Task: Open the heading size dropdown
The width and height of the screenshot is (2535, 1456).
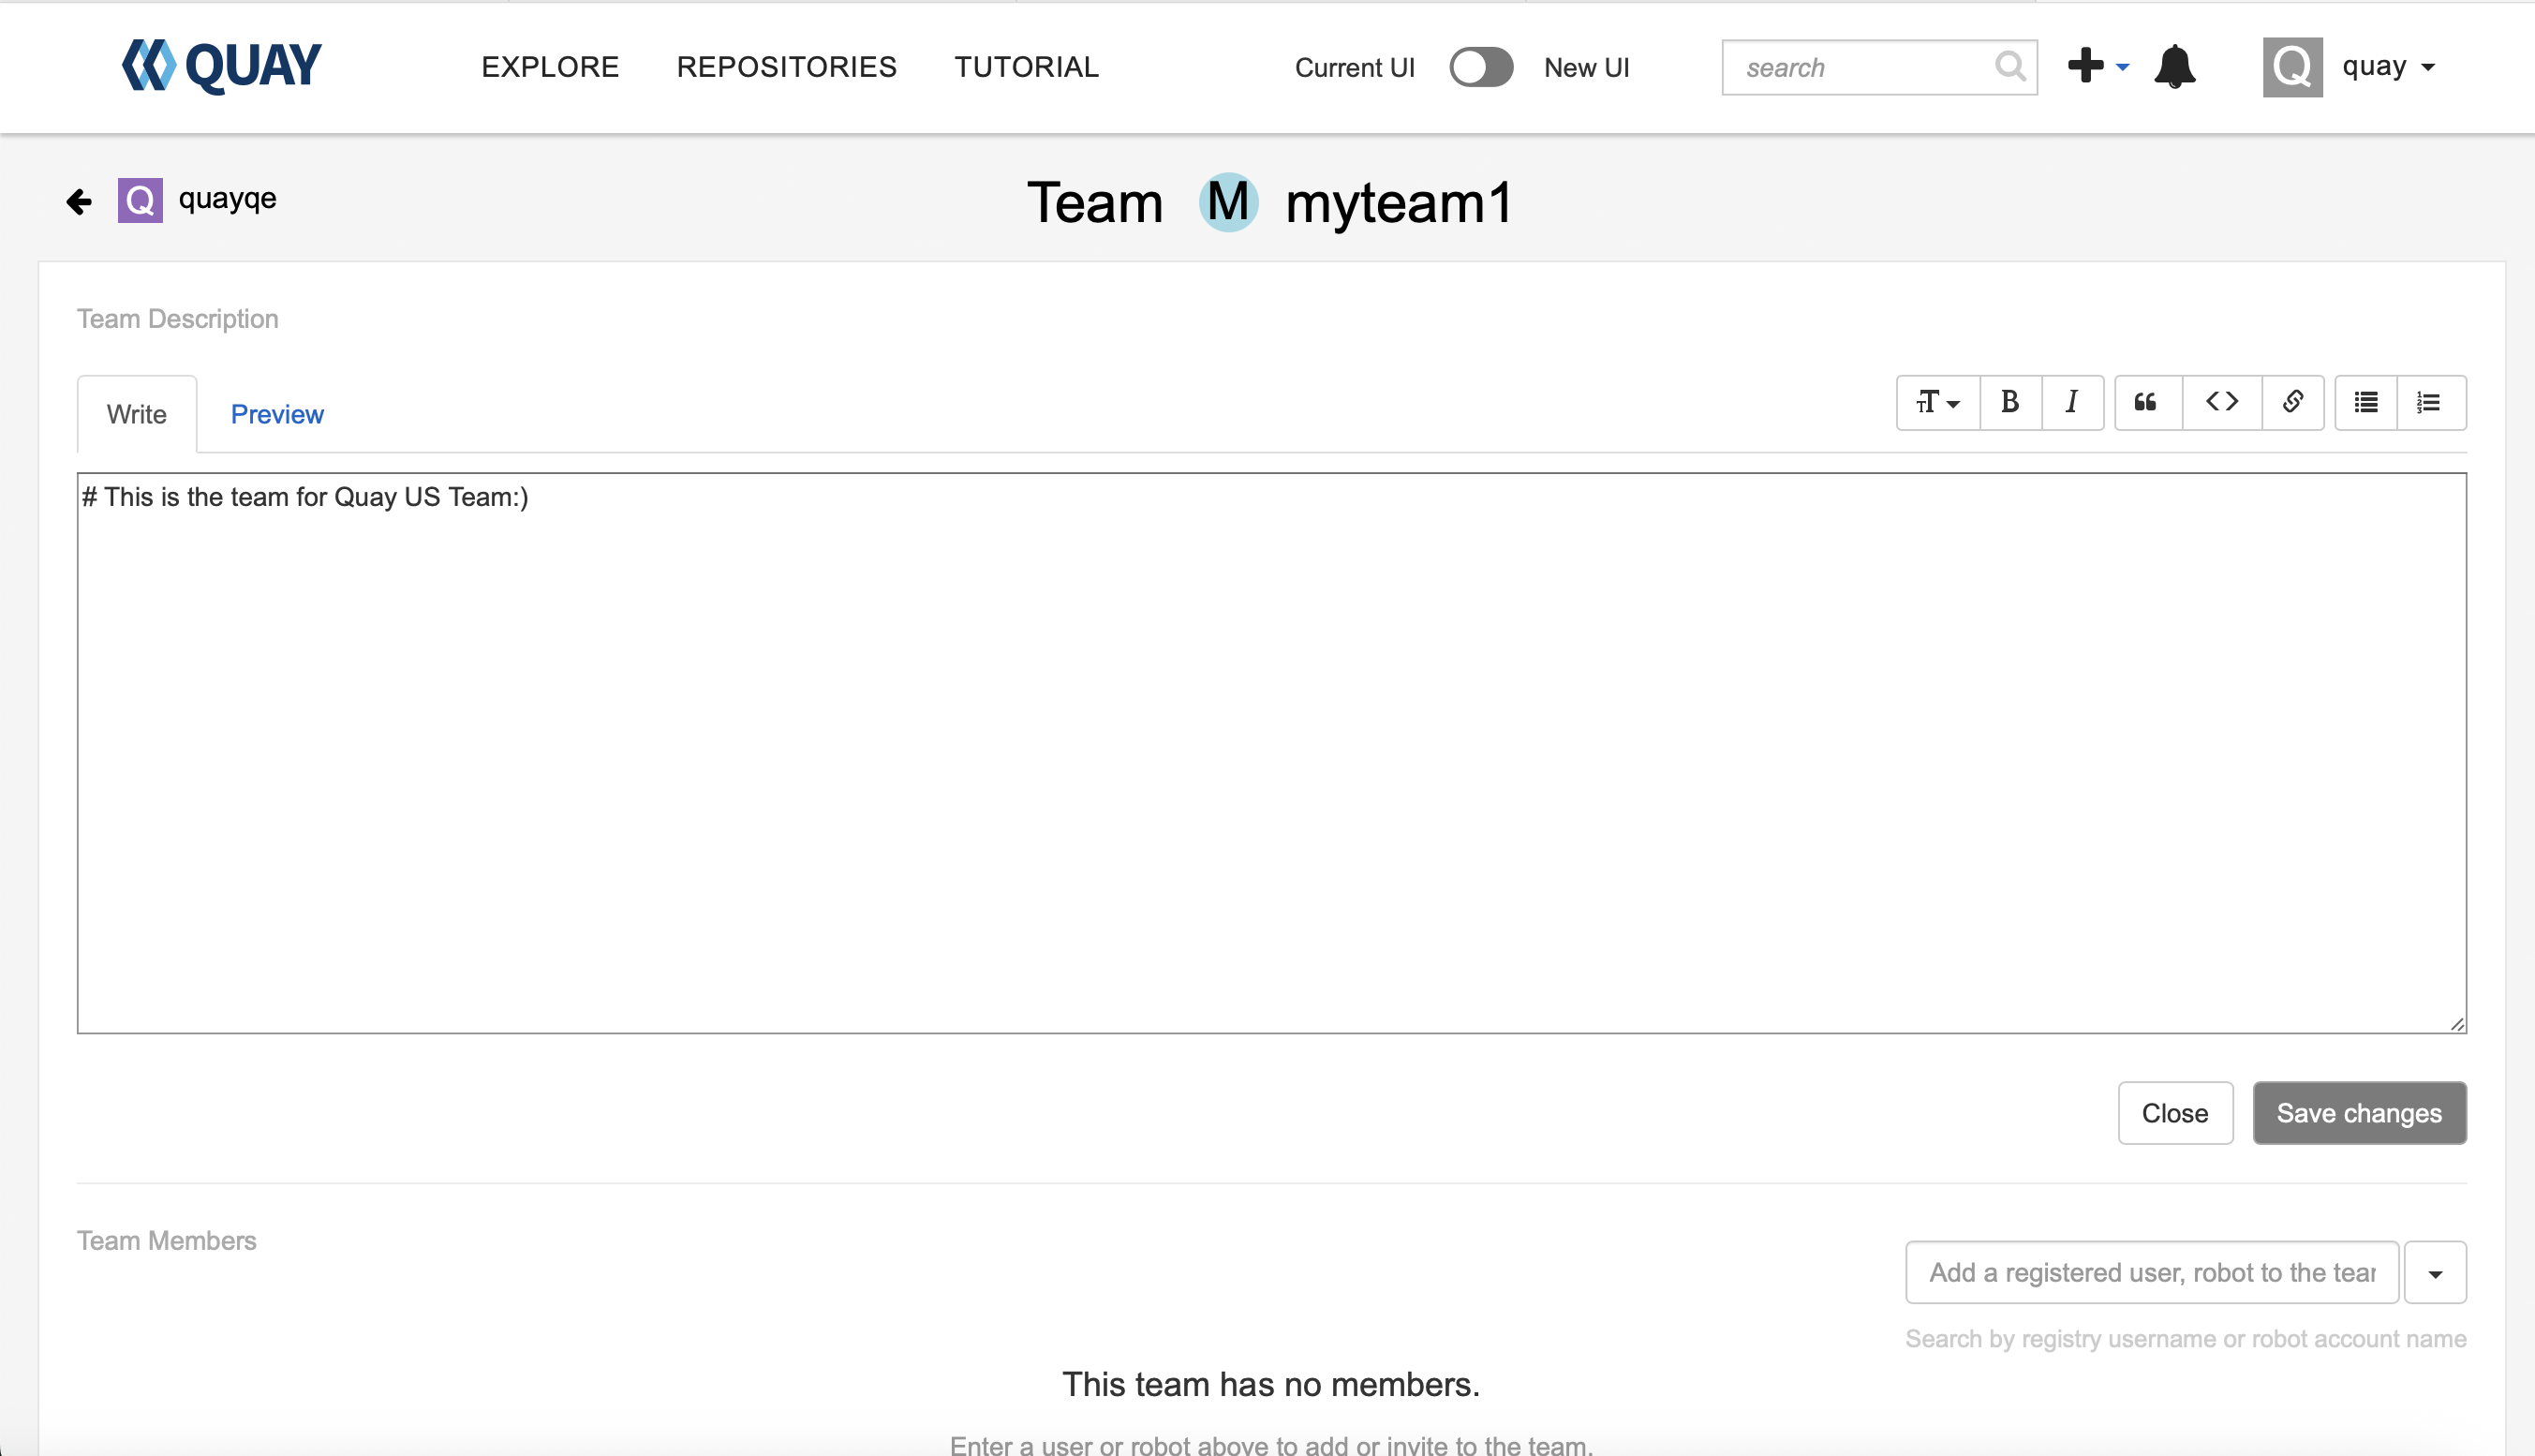Action: click(x=1937, y=402)
